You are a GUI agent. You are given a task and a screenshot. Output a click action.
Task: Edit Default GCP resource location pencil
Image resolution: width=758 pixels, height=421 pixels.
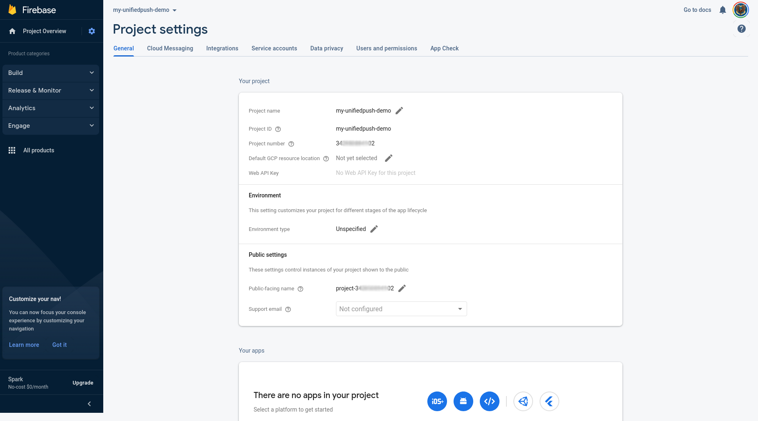pyautogui.click(x=389, y=158)
